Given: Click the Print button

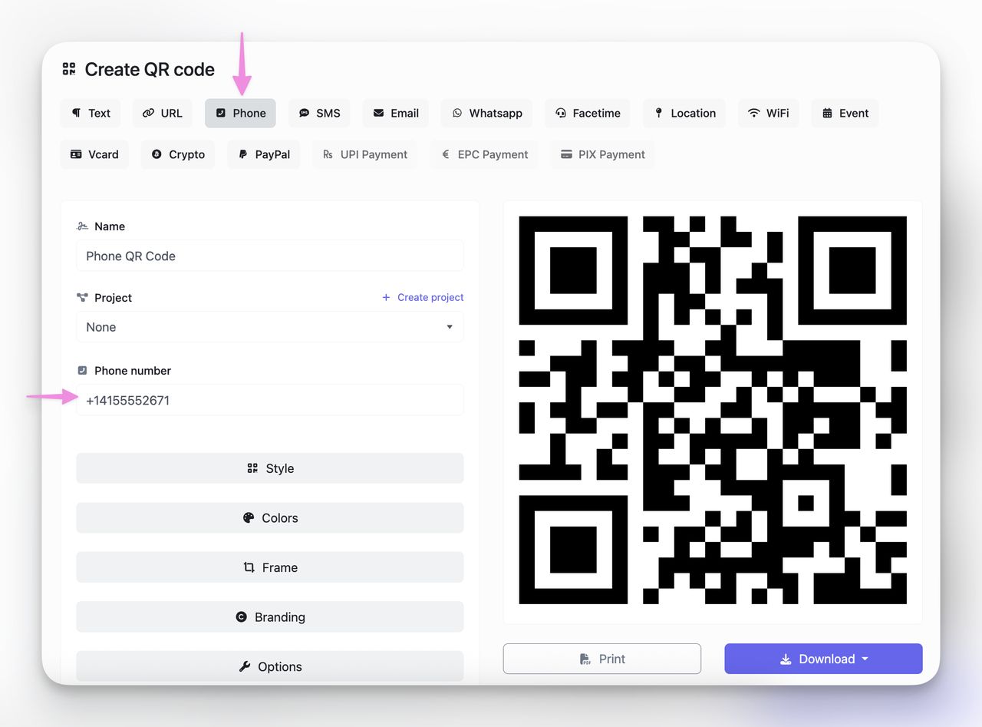Looking at the screenshot, I should coord(602,659).
